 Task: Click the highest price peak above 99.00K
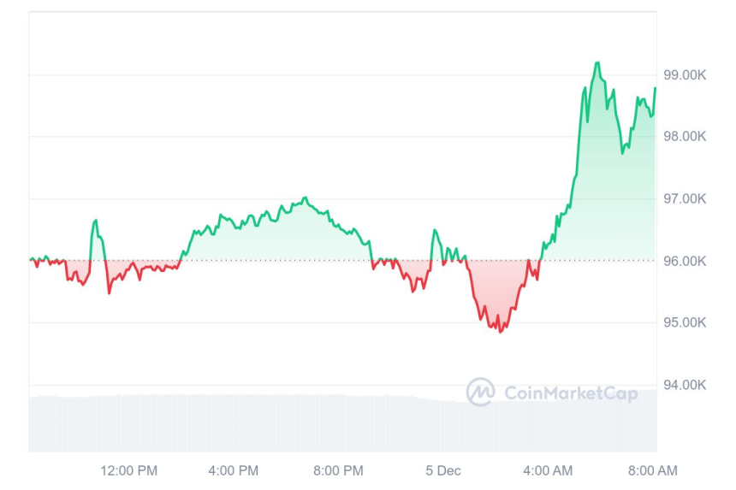[x=597, y=63]
